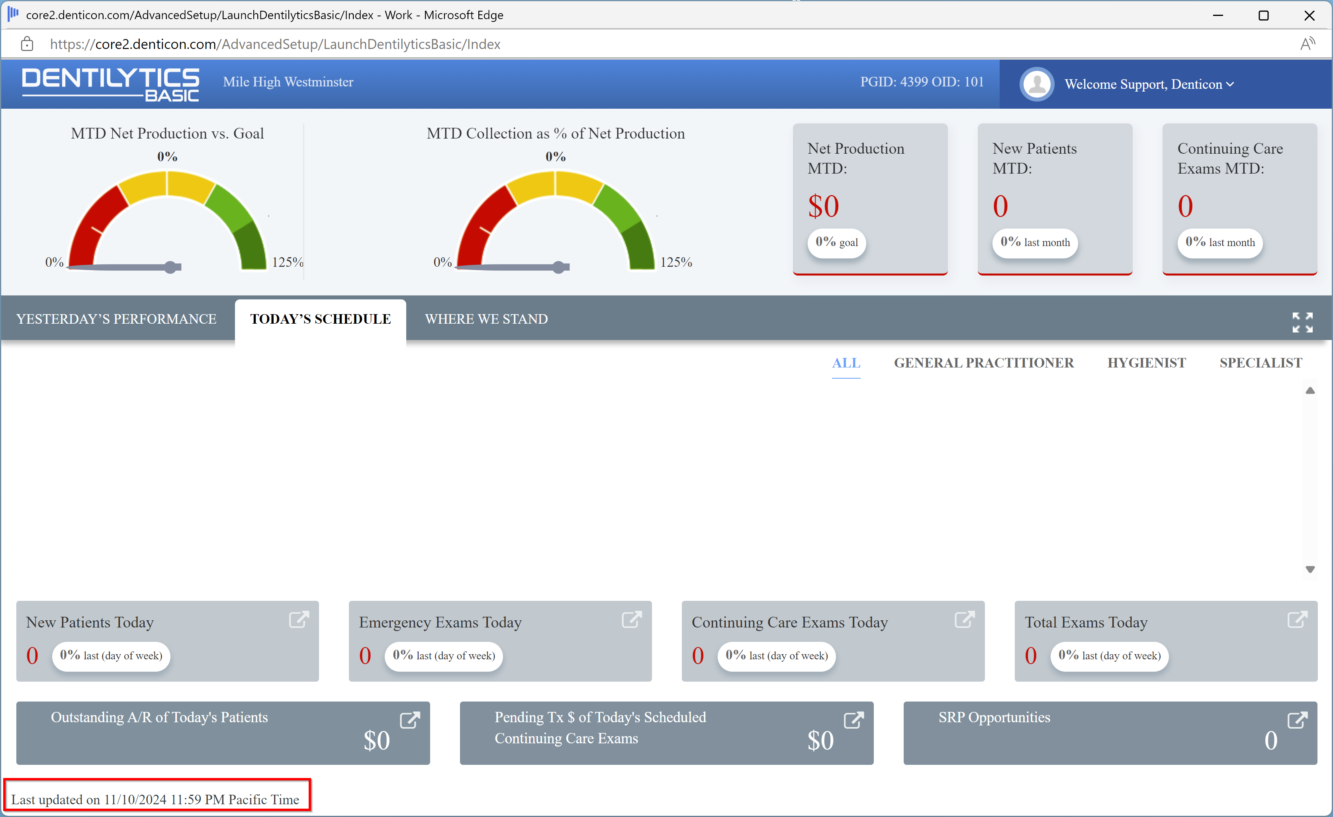The height and width of the screenshot is (817, 1333).
Task: Click the Edge app icon in title bar
Action: pos(13,14)
